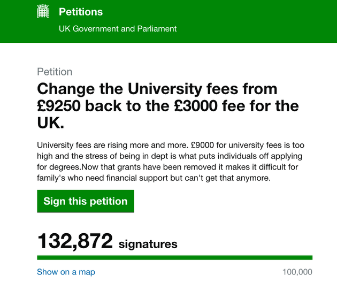Image resolution: width=337 pixels, height=283 pixels.
Task: Click the word University starting the description
Action: coord(55,146)
